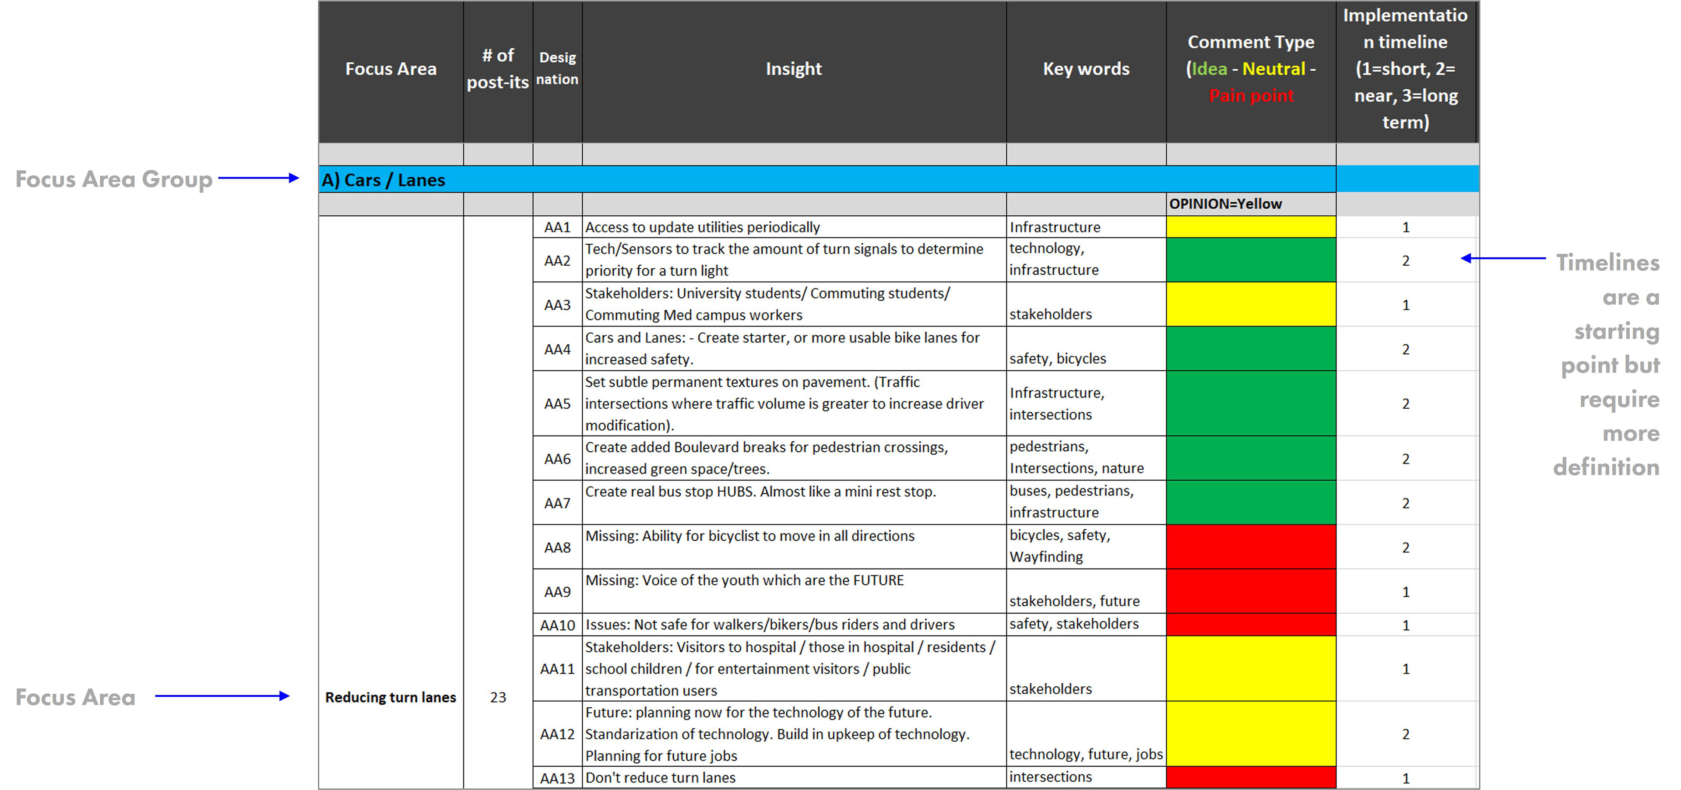This screenshot has height=790, width=1681.
Task: Click the Insight column header
Action: (793, 69)
